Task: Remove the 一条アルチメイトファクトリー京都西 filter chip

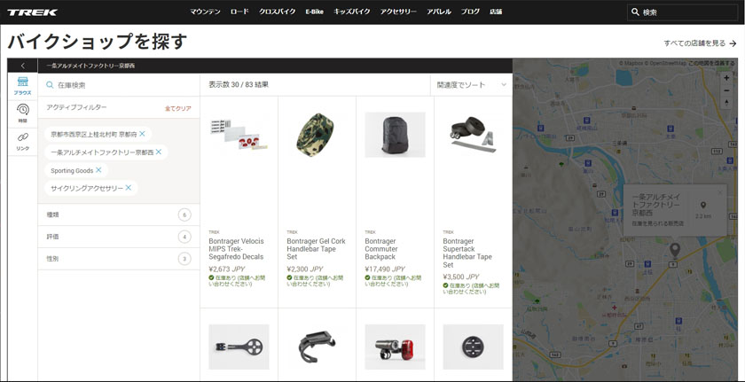Action: click(x=159, y=152)
